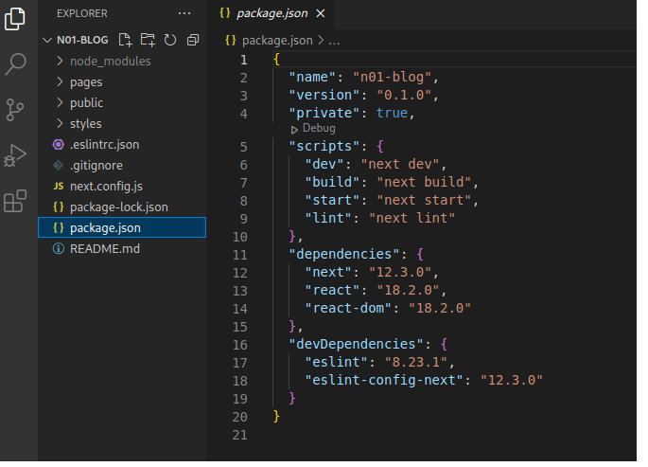Open the Extensions view
648x467 pixels.
[15, 201]
